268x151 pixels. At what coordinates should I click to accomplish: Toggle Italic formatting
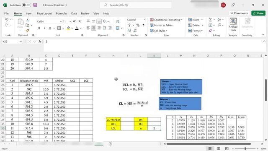pyautogui.click(x=44, y=28)
